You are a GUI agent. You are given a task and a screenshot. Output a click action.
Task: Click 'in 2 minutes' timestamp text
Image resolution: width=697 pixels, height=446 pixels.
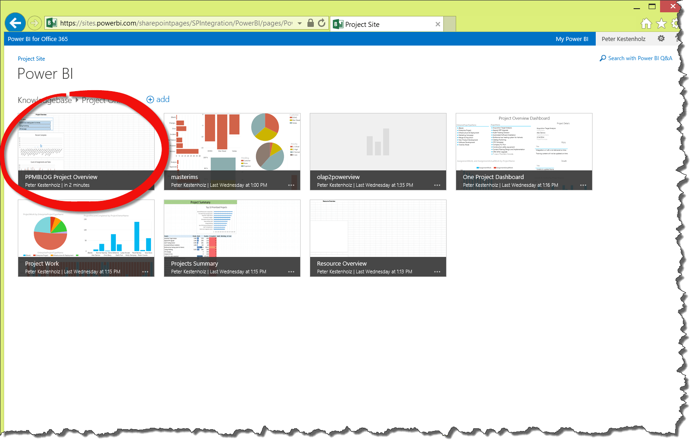pyautogui.click(x=77, y=185)
